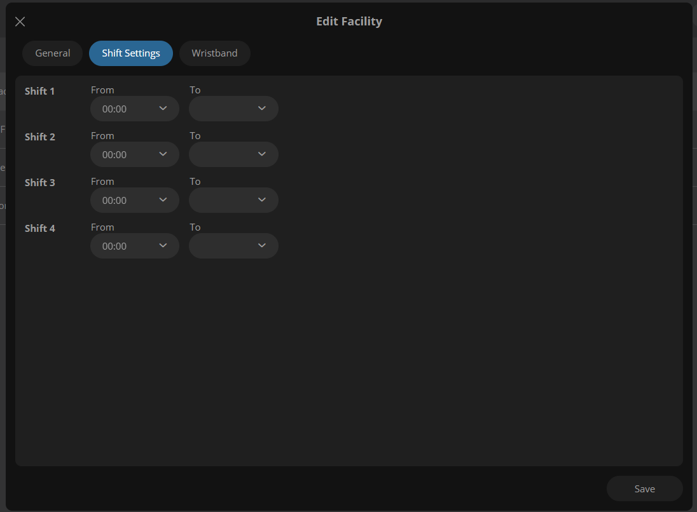The height and width of the screenshot is (512, 697).
Task: Click the To label in Shift 4 row
Action: [x=195, y=227]
